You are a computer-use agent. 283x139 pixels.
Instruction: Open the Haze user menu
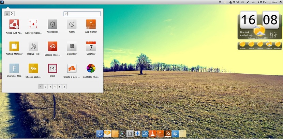point(274,2)
